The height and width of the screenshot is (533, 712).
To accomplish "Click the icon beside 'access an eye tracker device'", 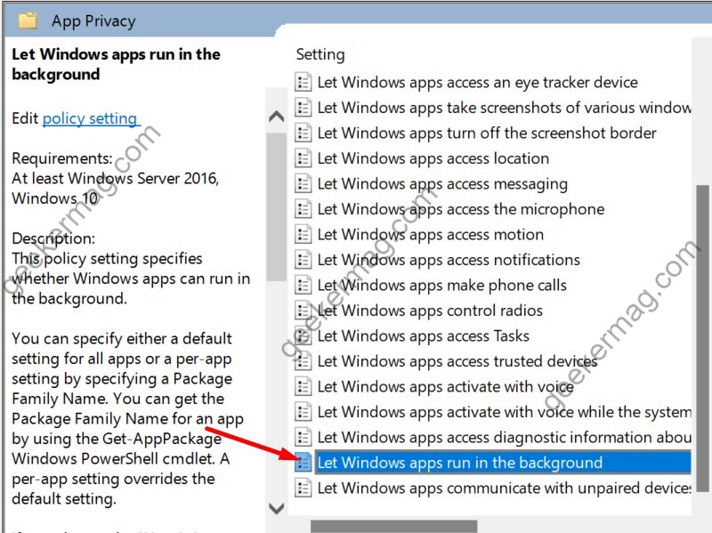I will tap(303, 82).
